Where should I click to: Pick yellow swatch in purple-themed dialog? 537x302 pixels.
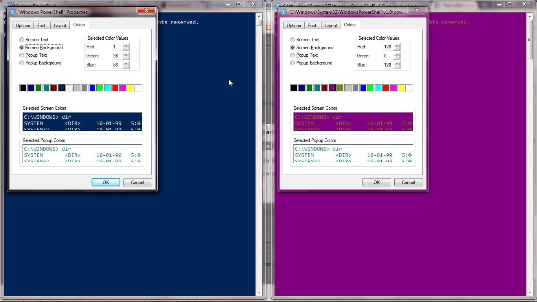(401, 88)
